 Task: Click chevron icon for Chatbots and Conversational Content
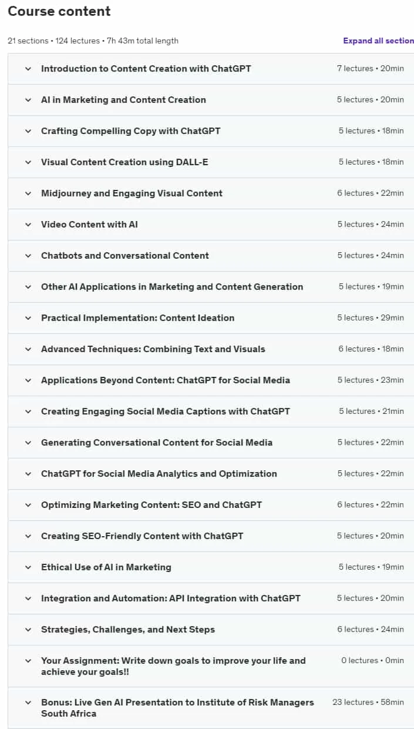tap(28, 256)
